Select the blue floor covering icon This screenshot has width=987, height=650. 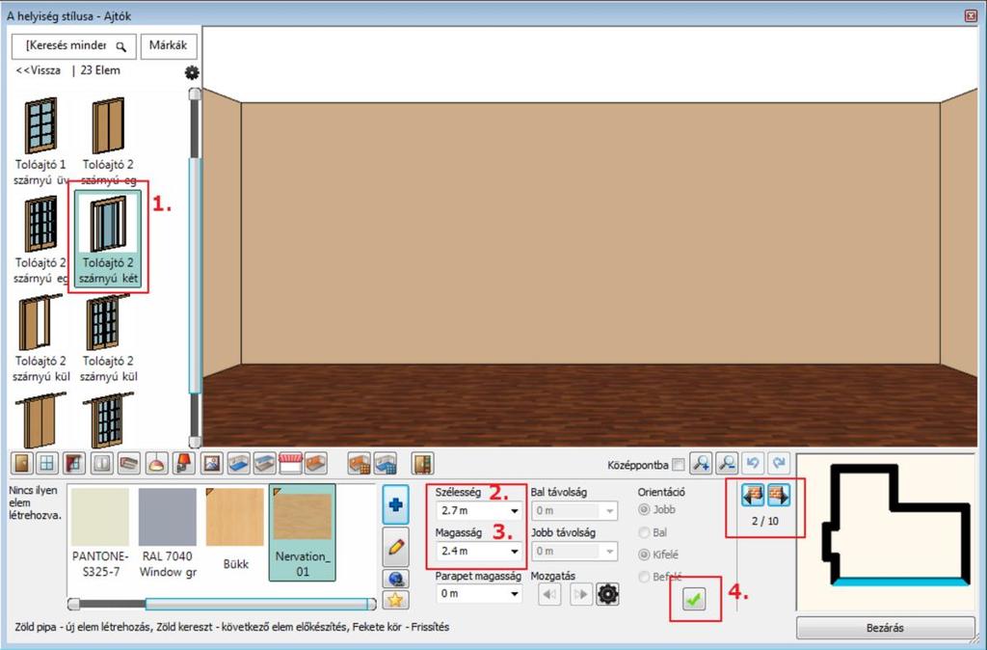point(239,464)
